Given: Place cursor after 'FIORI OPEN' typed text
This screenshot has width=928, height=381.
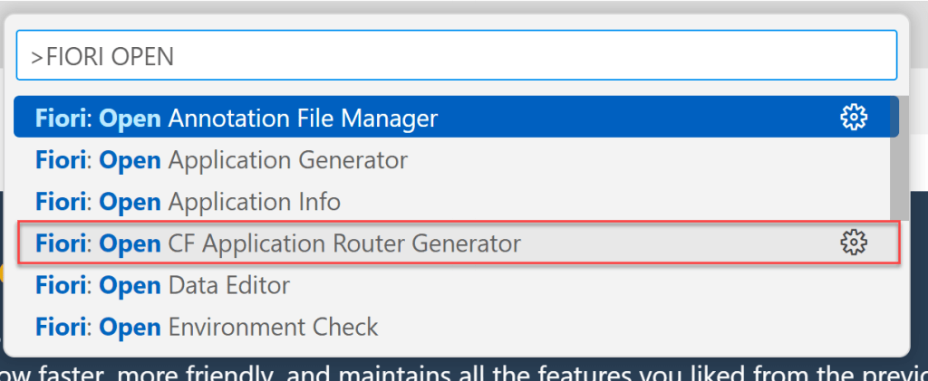Looking at the screenshot, I should click(x=175, y=56).
